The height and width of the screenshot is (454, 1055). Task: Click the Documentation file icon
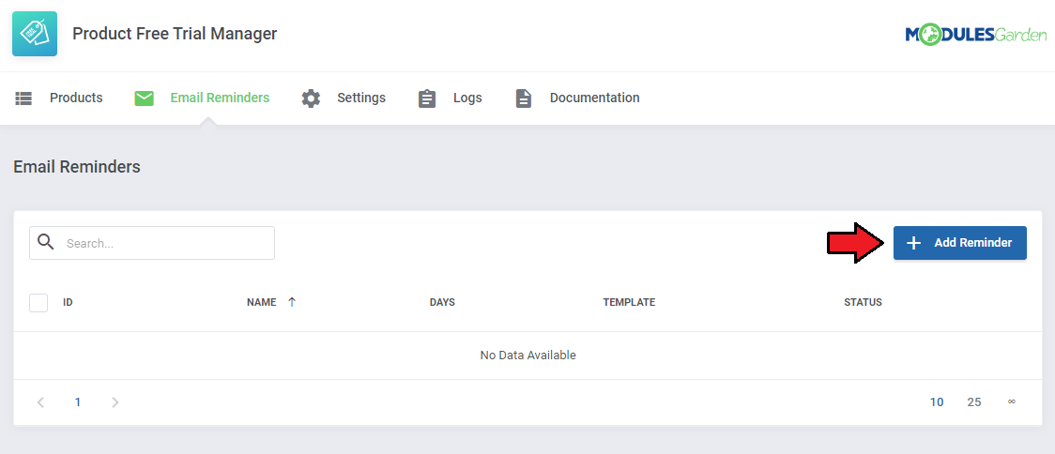(524, 98)
